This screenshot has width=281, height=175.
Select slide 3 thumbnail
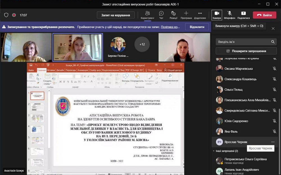click(37, 118)
